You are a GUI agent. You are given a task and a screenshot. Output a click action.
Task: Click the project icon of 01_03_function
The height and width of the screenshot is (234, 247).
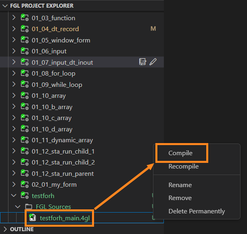[24, 18]
